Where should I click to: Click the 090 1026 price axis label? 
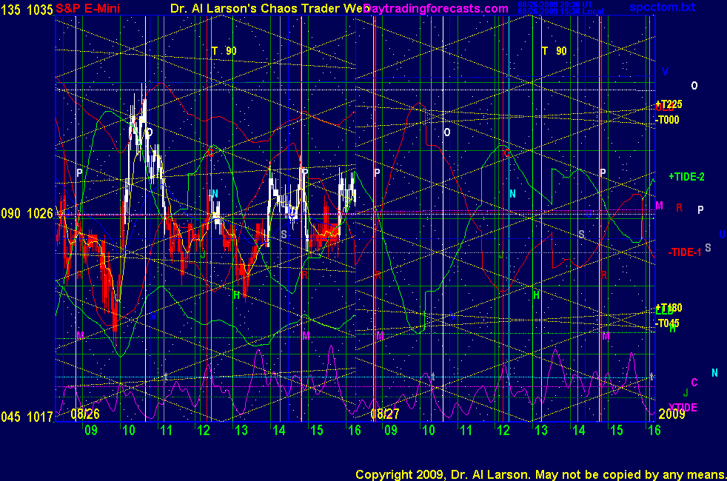[27, 213]
